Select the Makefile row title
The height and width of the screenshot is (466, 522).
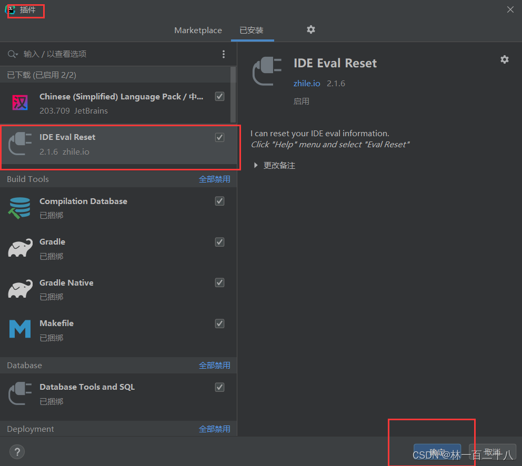(57, 323)
